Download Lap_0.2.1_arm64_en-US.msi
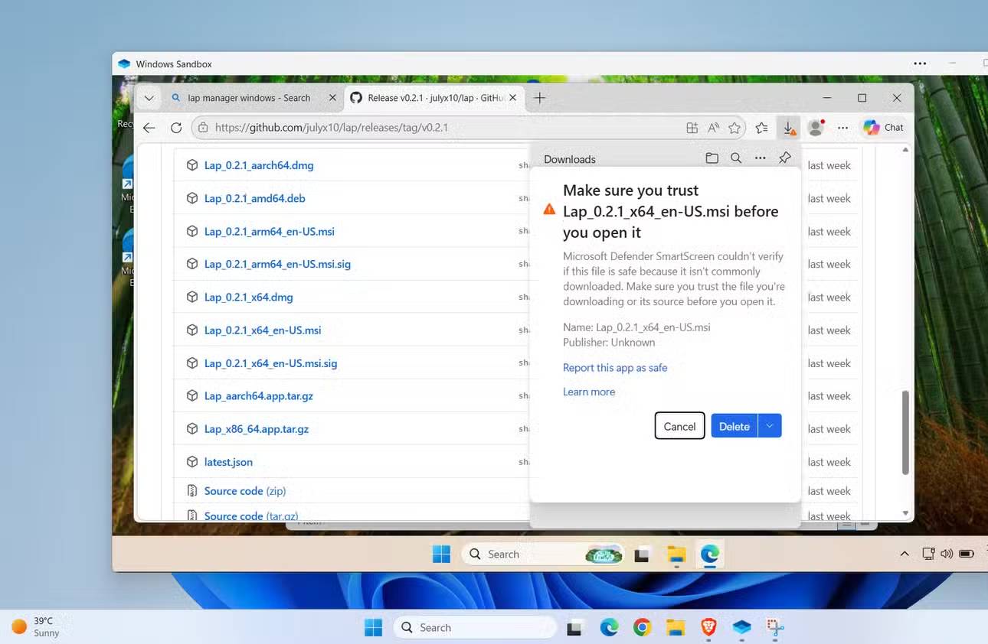 click(270, 231)
